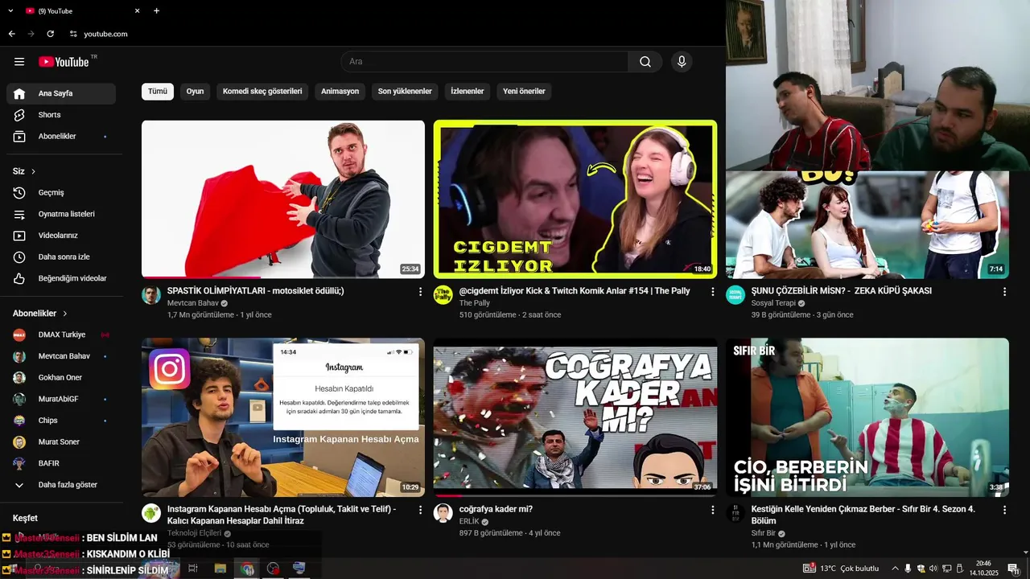Expand Abonelikler section heading chevron
The image size is (1030, 579).
pyautogui.click(x=65, y=314)
